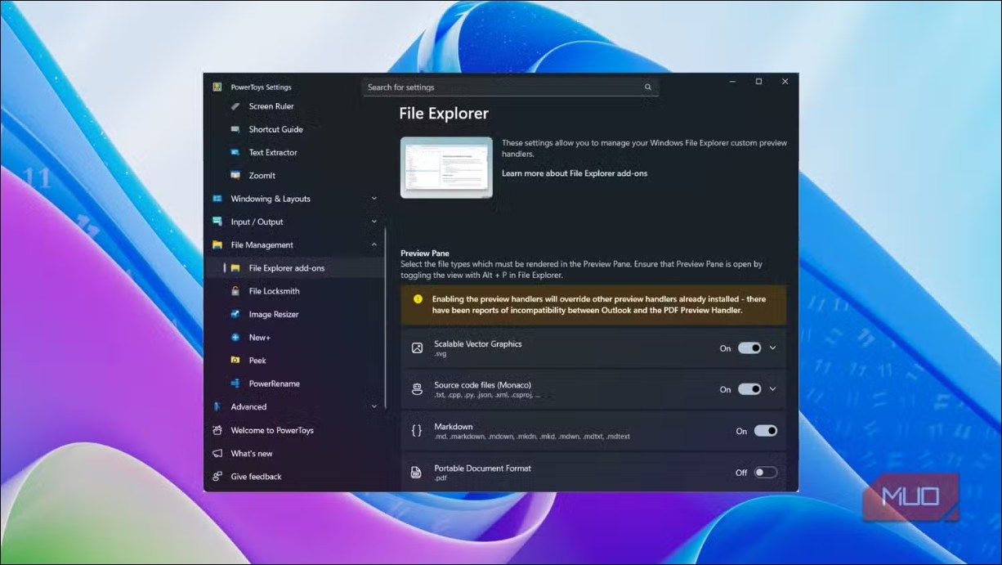The width and height of the screenshot is (1002, 565).
Task: Click the Image Resizer icon
Action: (x=235, y=314)
